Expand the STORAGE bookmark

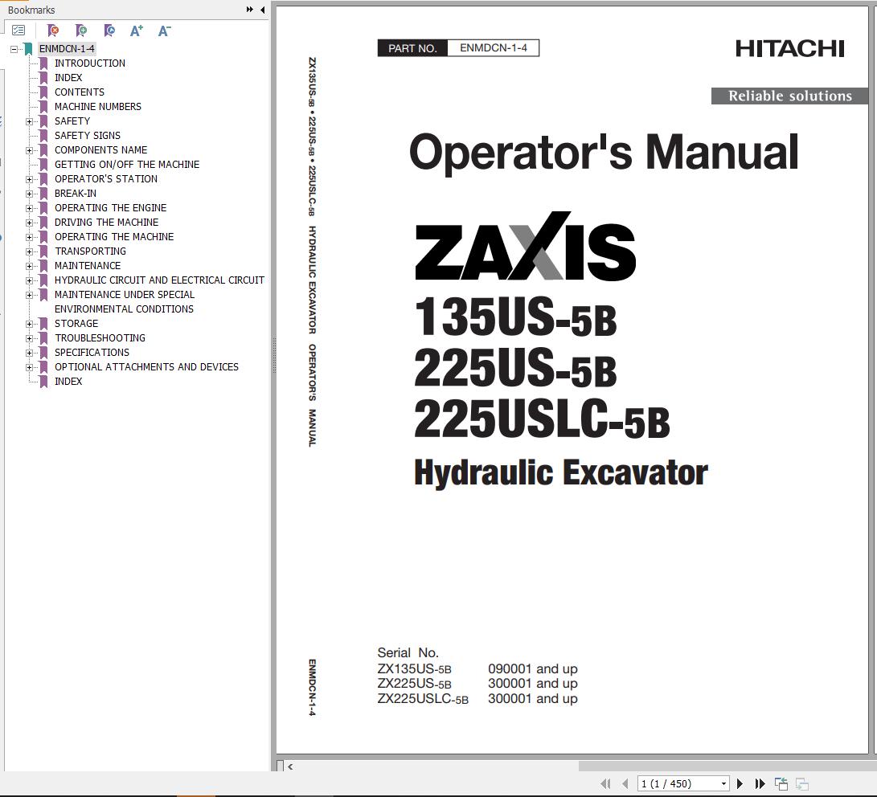[x=29, y=324]
